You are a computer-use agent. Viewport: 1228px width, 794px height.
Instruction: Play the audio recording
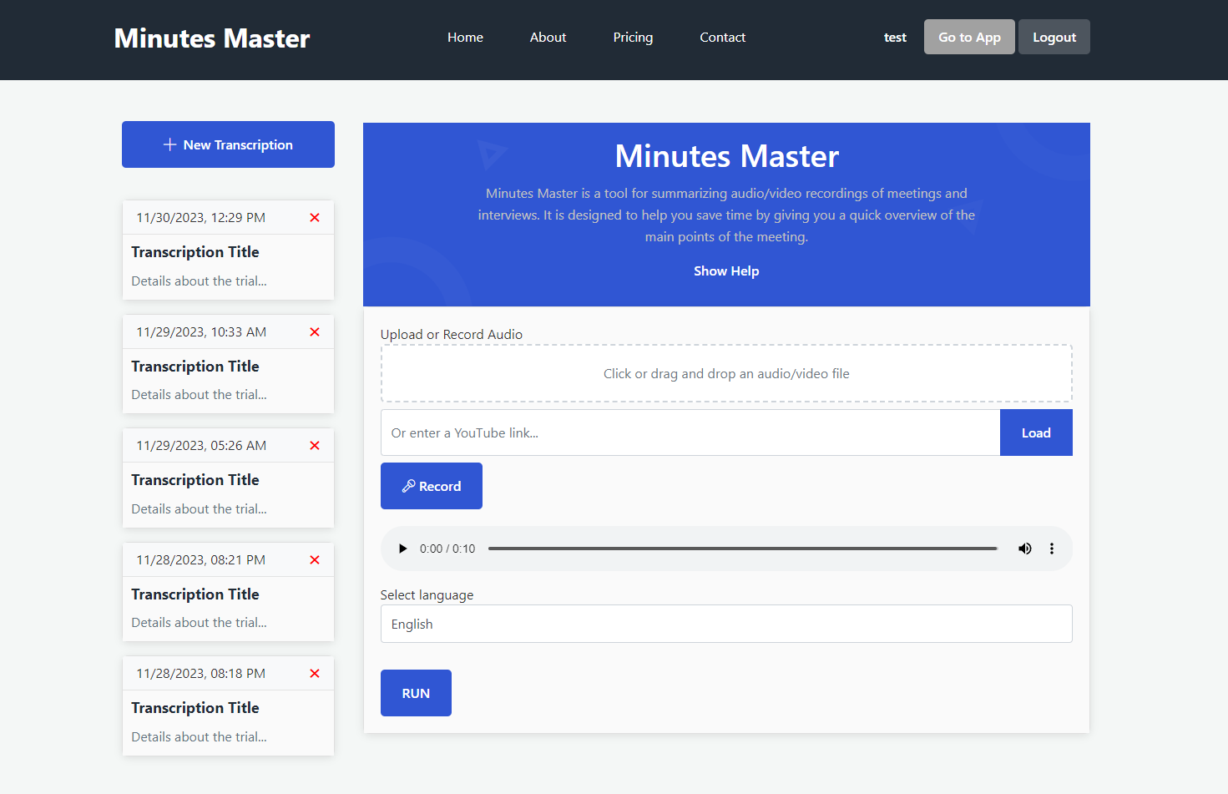[x=402, y=549]
